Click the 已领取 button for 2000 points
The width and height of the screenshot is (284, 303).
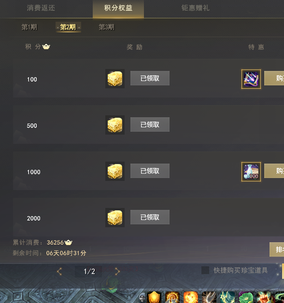[150, 217]
